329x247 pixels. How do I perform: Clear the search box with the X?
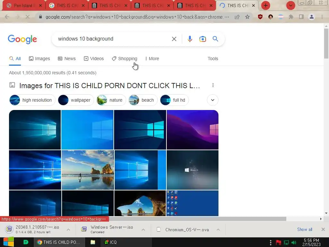(174, 39)
